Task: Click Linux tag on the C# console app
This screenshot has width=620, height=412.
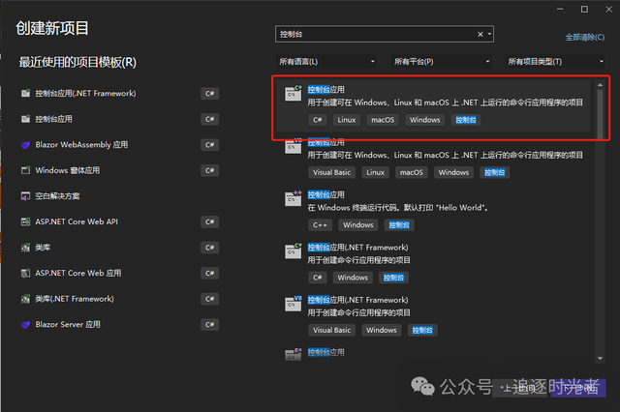Action: coord(347,120)
